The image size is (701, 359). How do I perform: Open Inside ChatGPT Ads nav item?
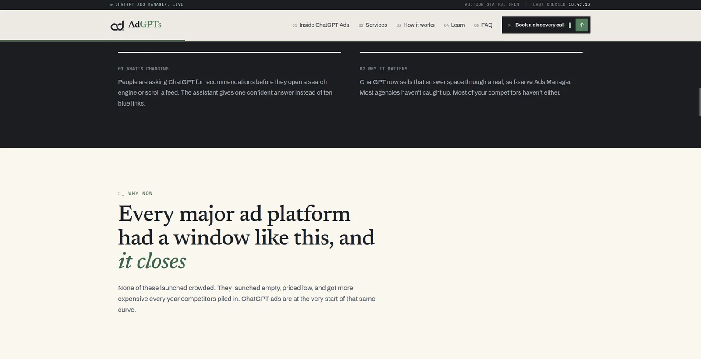(321, 25)
